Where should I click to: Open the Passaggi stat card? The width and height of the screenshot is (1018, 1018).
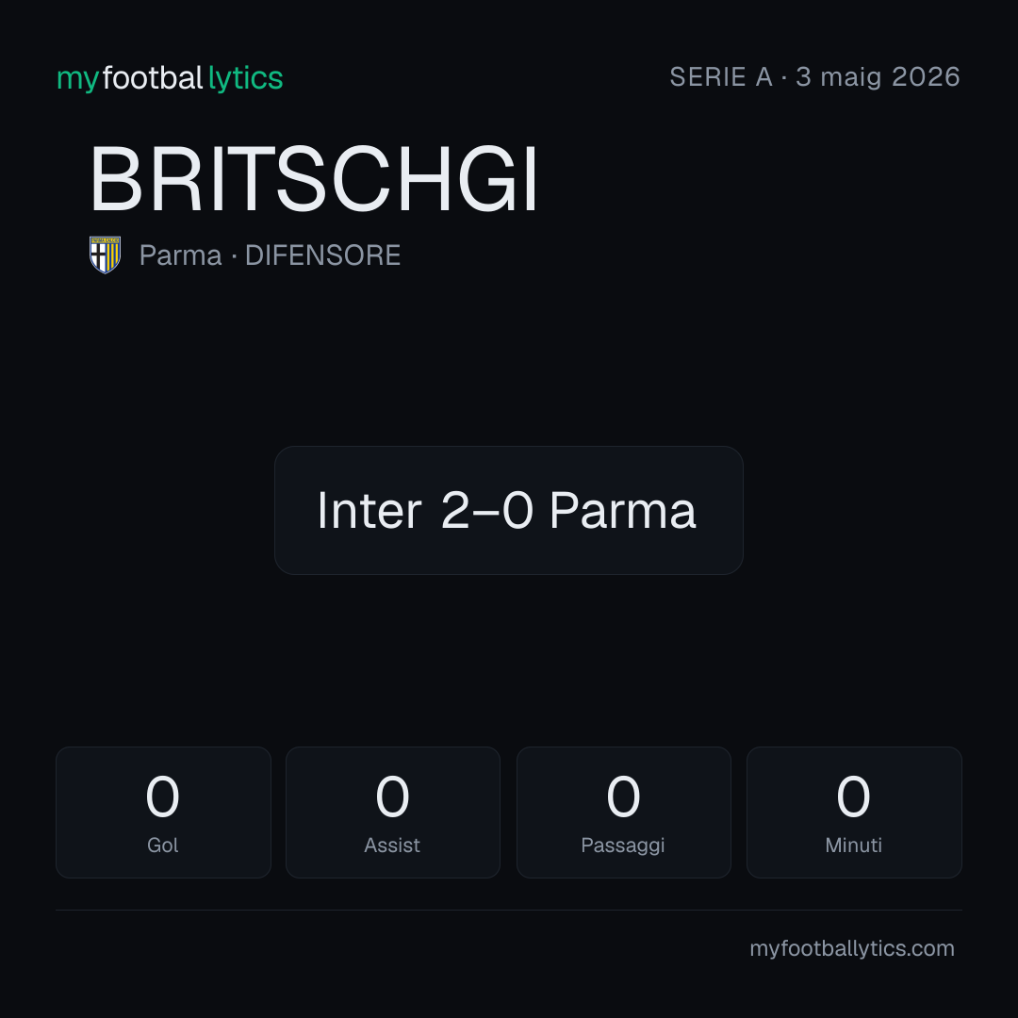[623, 813]
